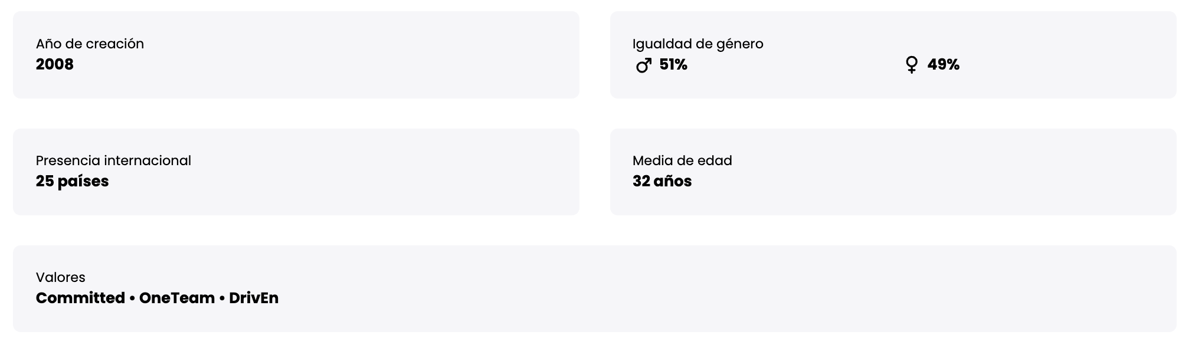
Task: Select the "32 años" value
Action: 662,181
